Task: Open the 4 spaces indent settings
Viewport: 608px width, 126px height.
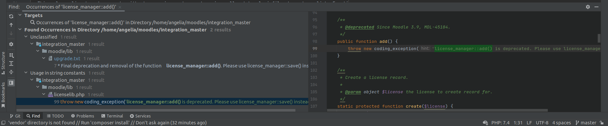Action: coord(562,123)
